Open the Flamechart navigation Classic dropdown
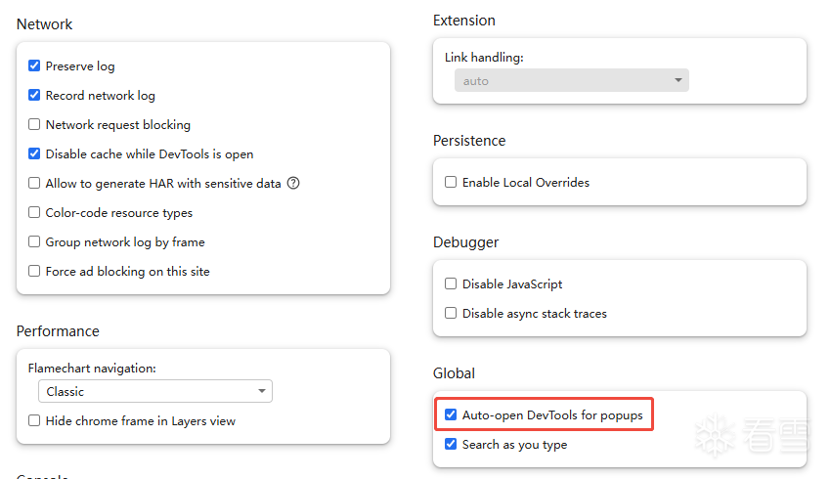This screenshot has width=831, height=479. point(155,392)
